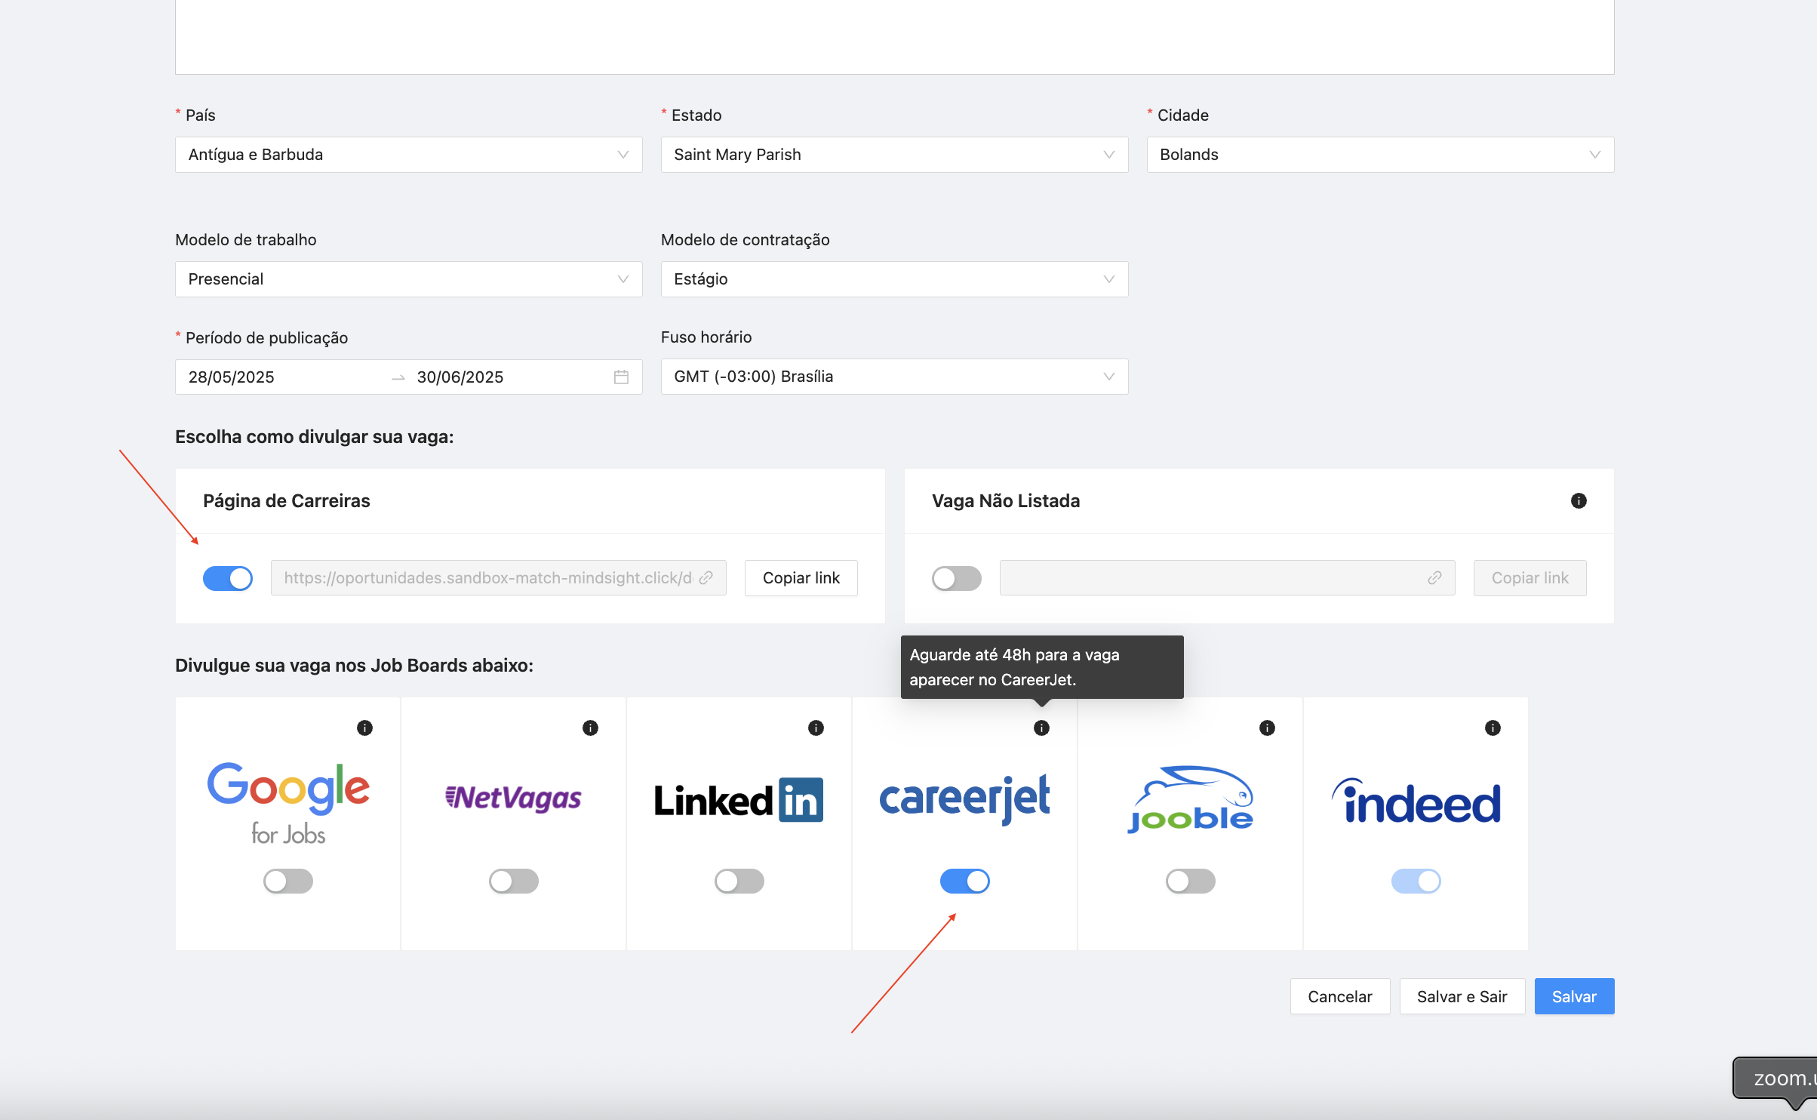
Task: Click the LinkedIn logo
Action: coord(739,800)
